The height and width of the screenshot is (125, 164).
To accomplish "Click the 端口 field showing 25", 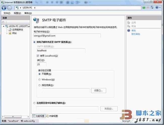I will pyautogui.click(x=42, y=64).
